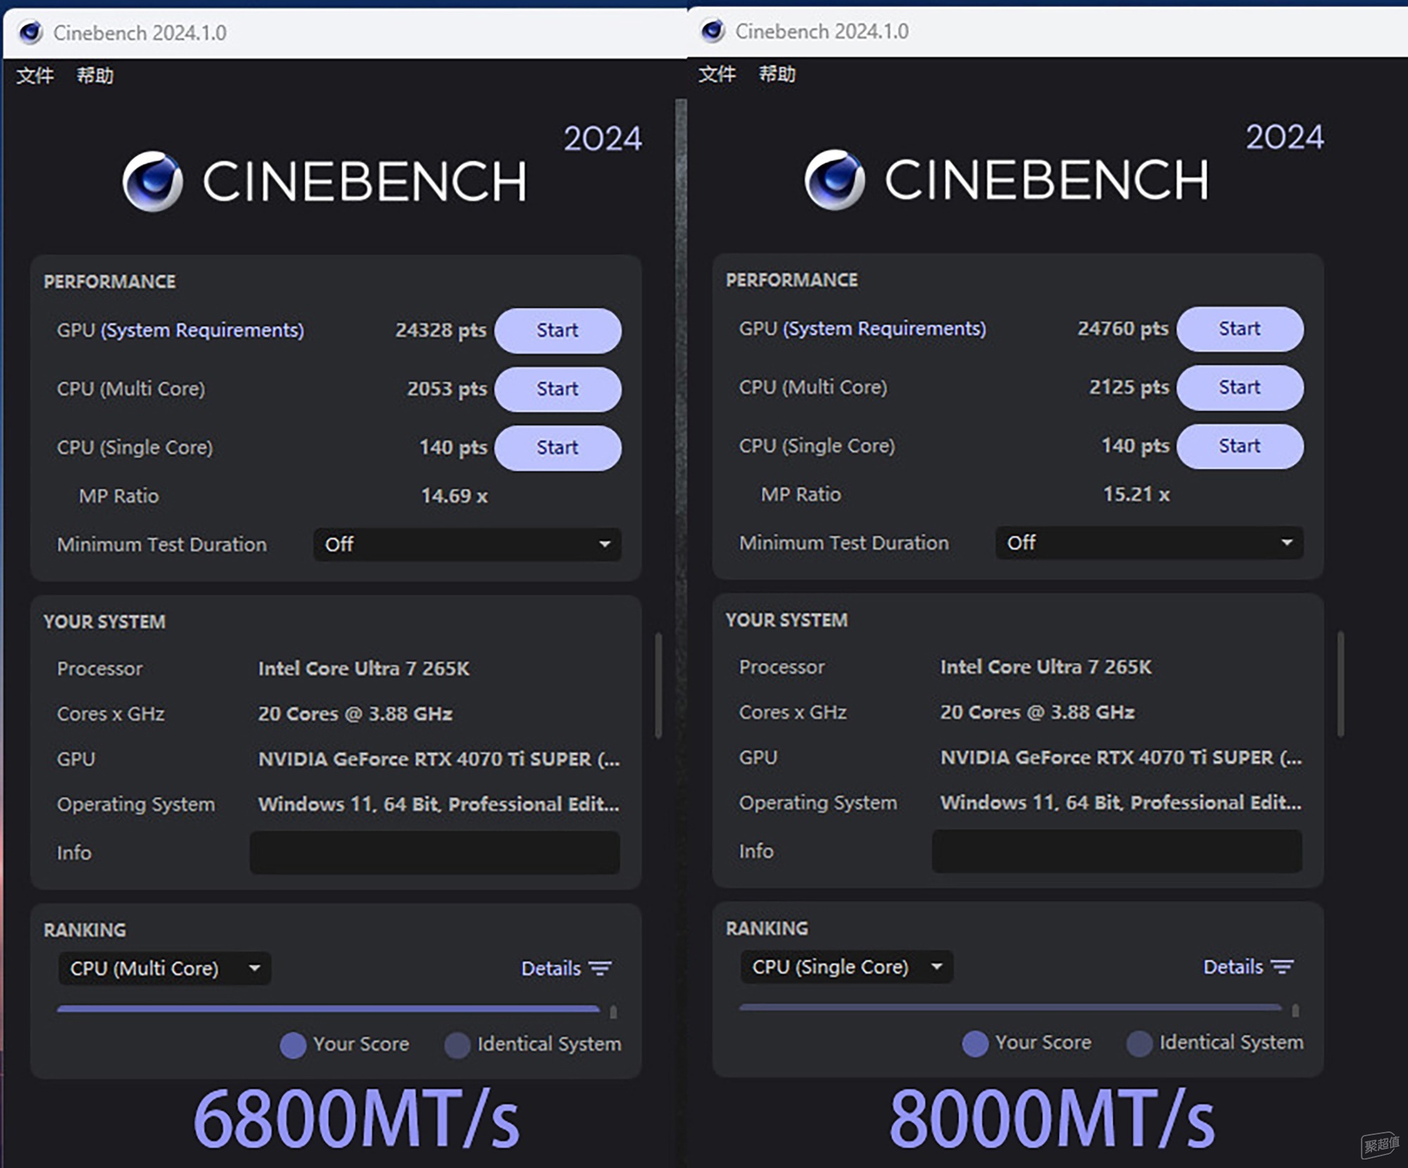The image size is (1408, 1168).
Task: Click the 14.69 x MP Ratio value
Action: pos(454,497)
